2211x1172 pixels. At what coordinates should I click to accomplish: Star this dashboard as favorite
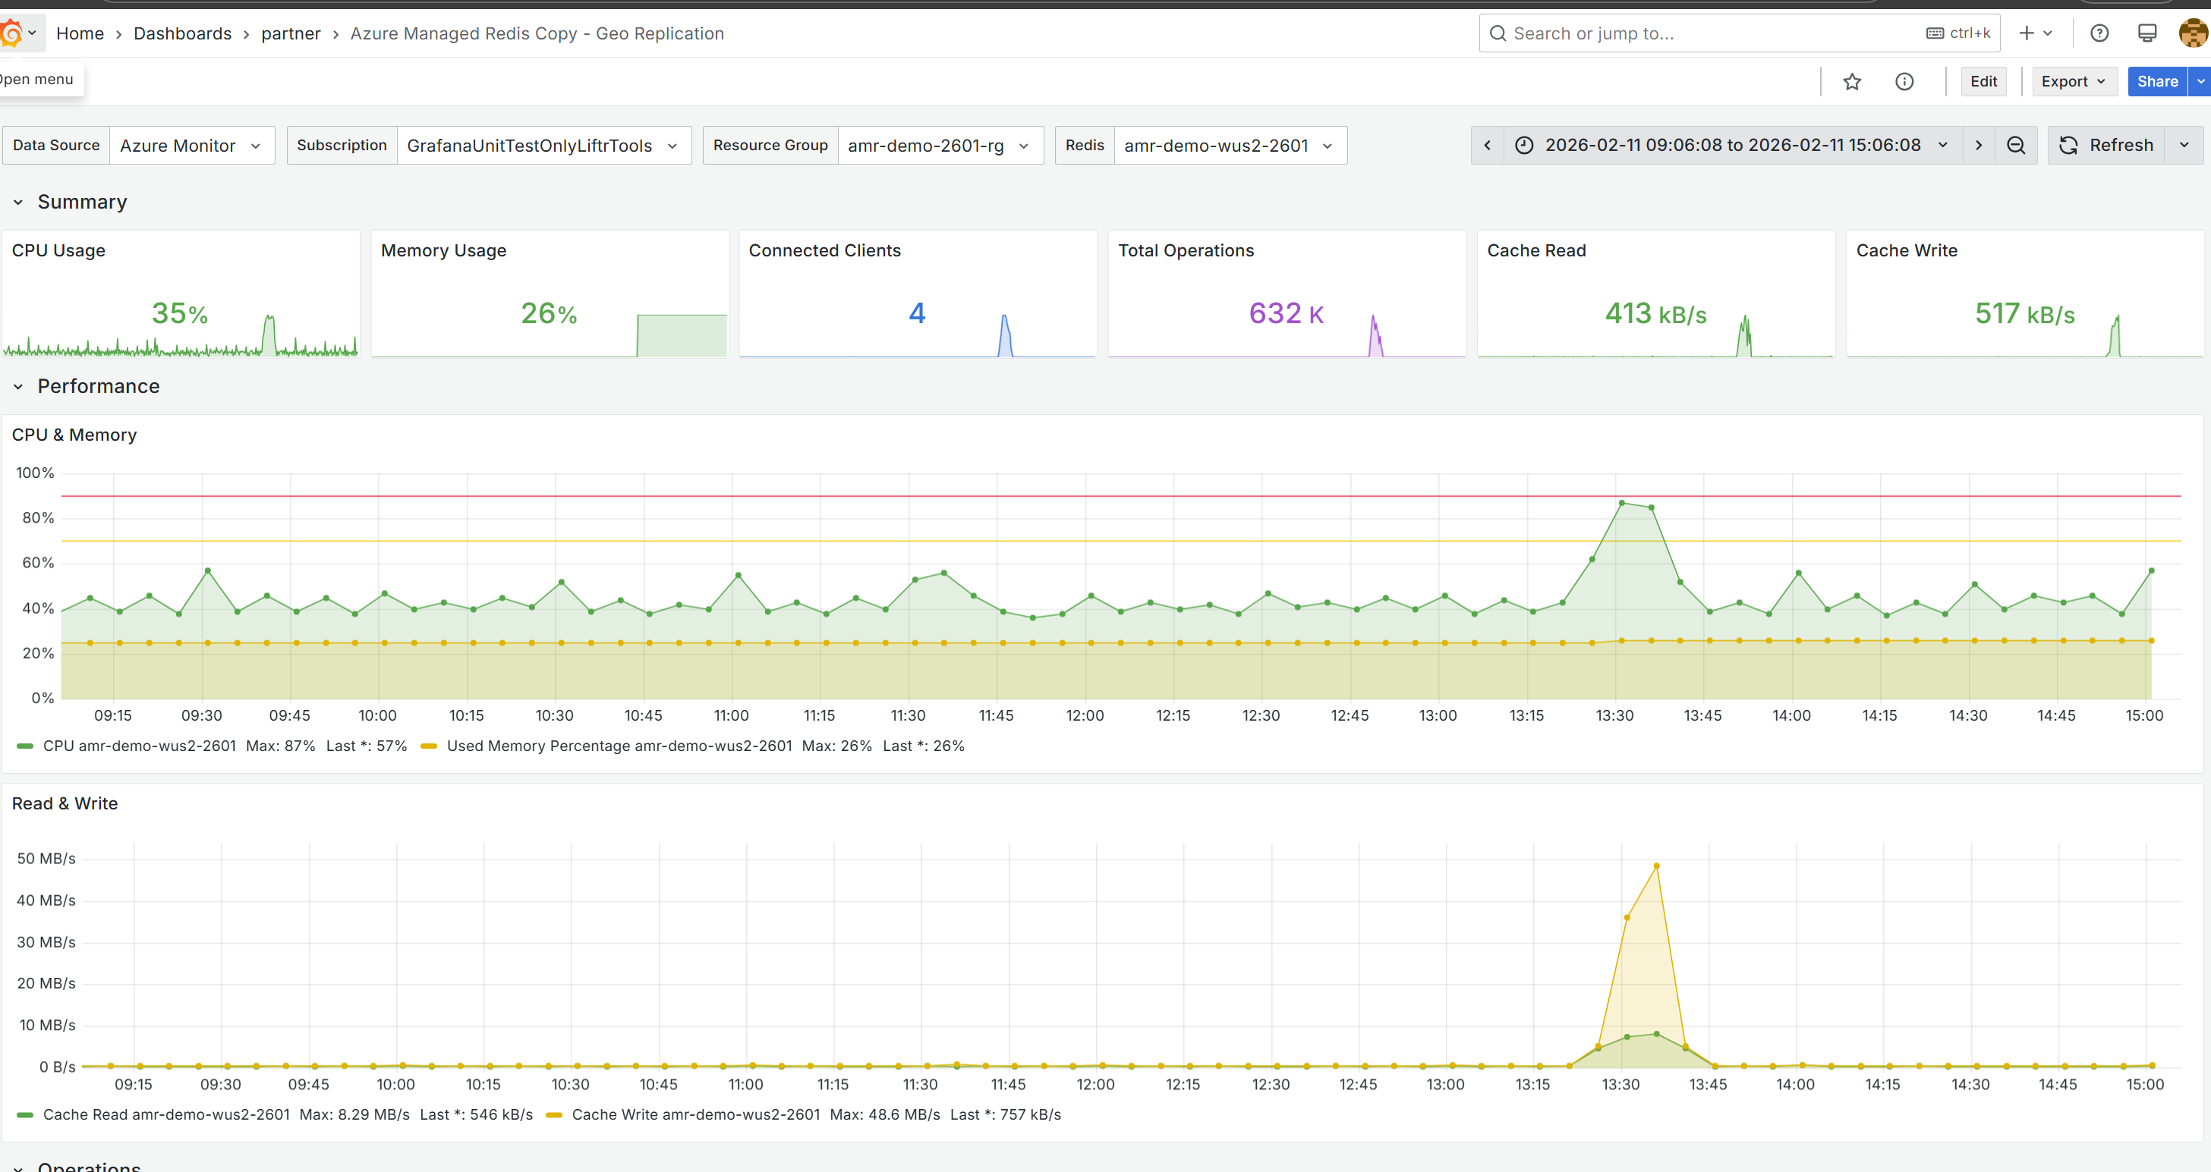click(x=1851, y=81)
